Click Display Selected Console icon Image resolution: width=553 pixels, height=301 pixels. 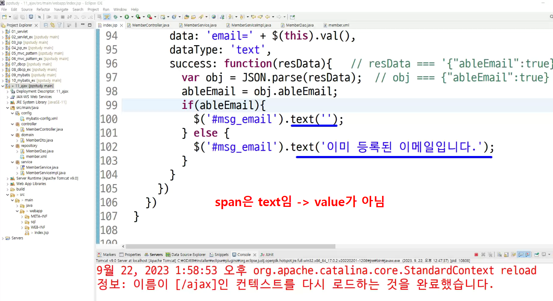tap(544, 254)
